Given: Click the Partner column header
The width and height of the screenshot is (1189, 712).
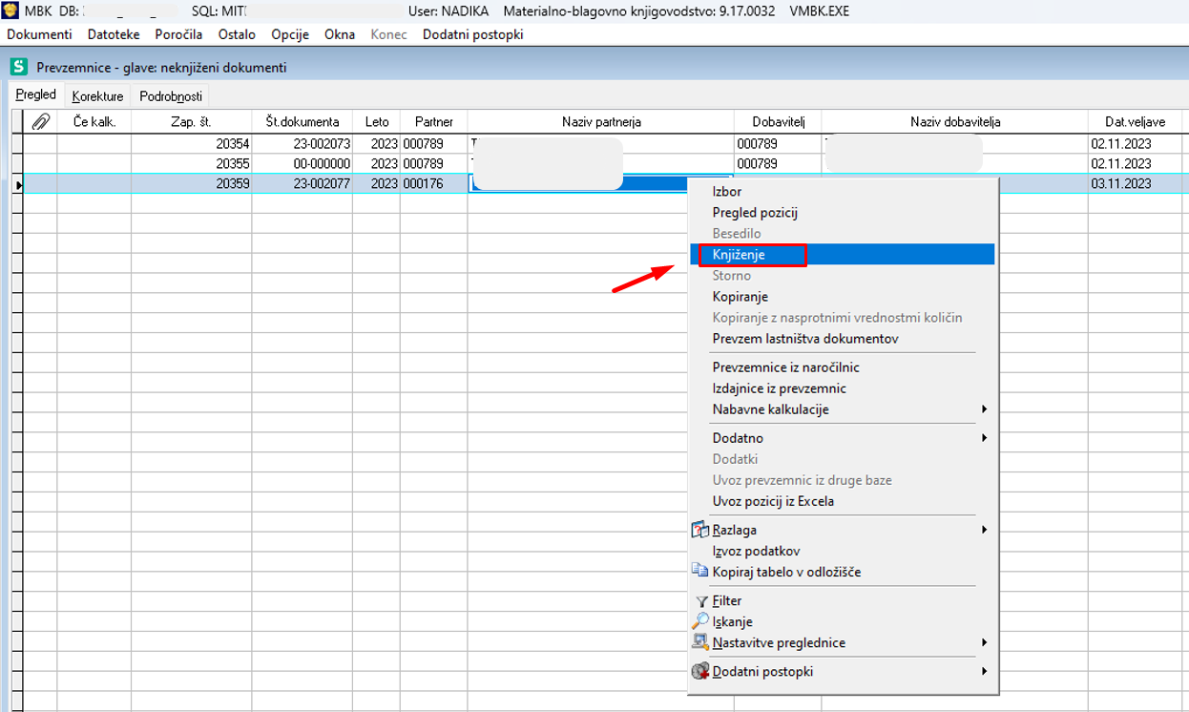Looking at the screenshot, I should point(433,121).
